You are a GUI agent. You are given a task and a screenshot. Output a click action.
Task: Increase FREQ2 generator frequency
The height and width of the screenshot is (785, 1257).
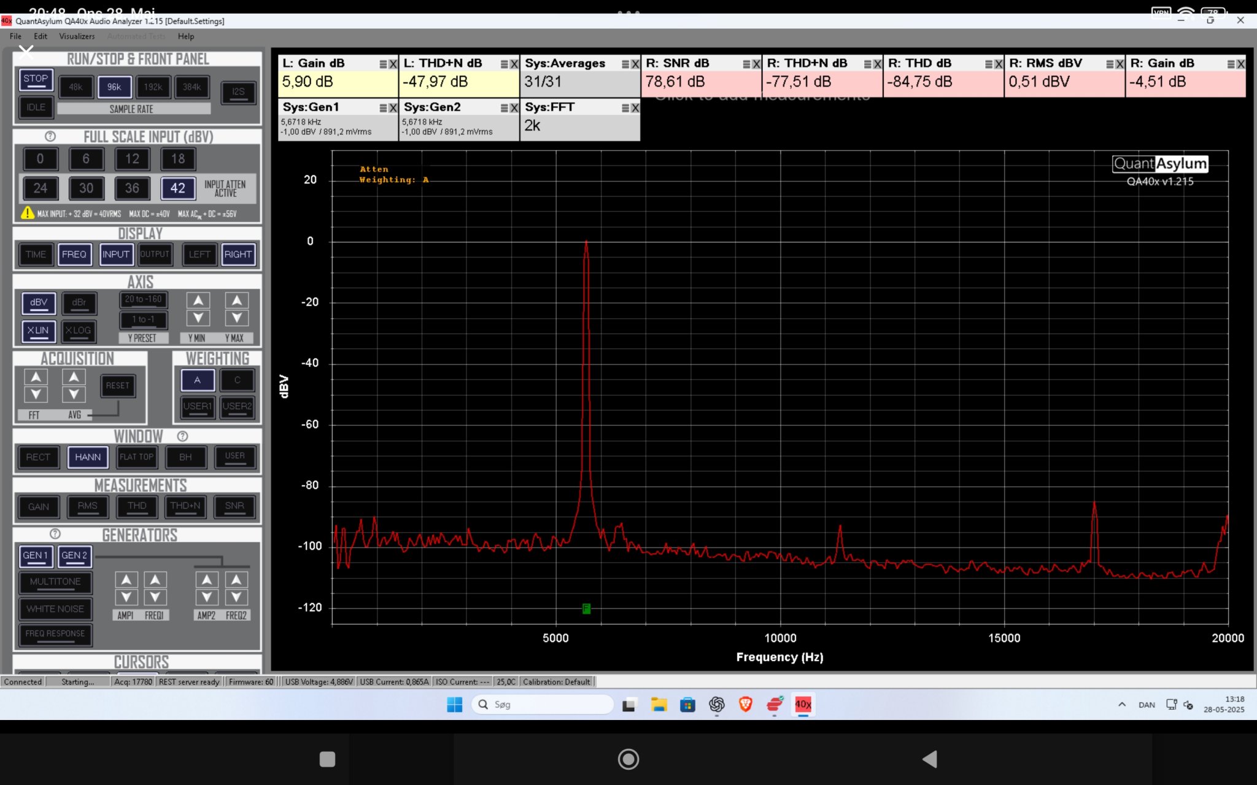[x=236, y=580]
